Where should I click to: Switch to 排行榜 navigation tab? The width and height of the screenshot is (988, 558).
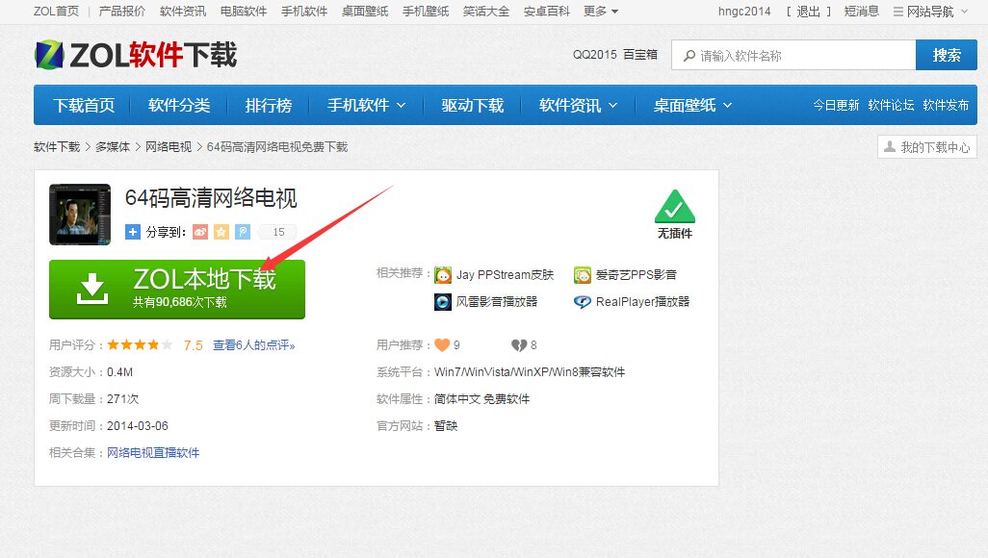[x=270, y=106]
